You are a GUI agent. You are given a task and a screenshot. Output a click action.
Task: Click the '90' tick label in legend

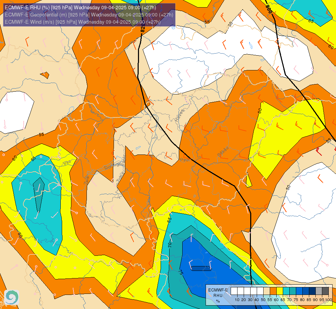tap(315, 300)
